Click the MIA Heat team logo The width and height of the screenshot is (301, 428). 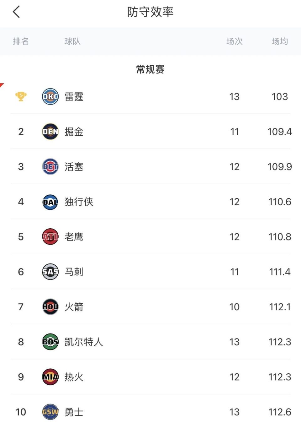(50, 377)
